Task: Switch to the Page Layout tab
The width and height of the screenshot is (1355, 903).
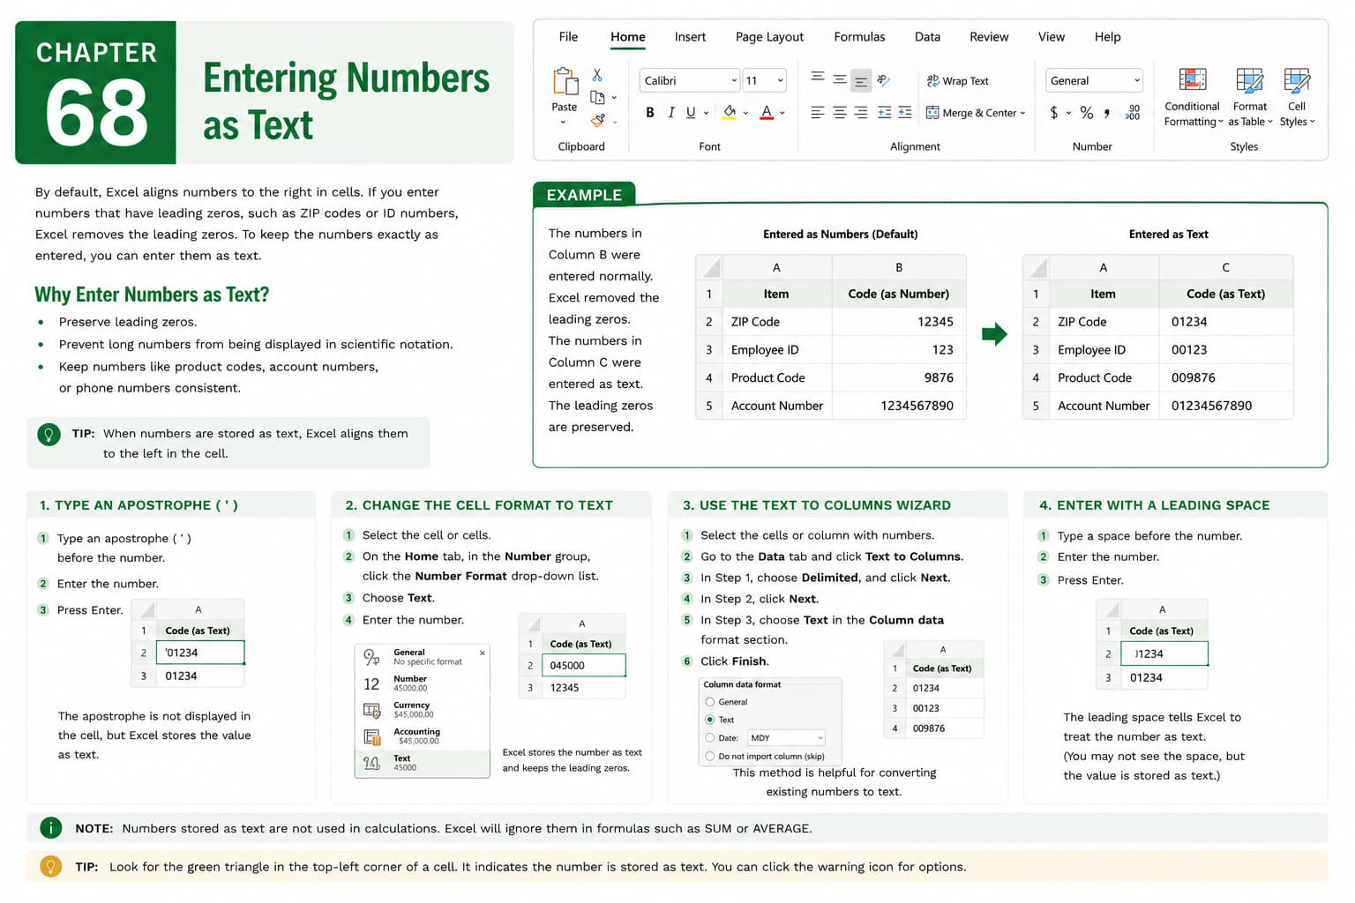Action: (x=769, y=37)
